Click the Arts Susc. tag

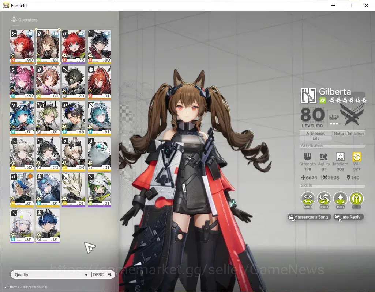(x=315, y=134)
